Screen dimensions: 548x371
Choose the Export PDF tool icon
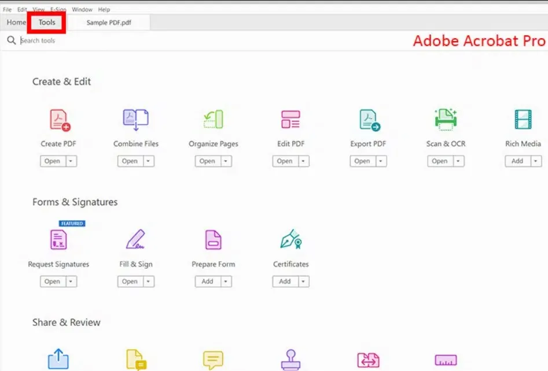[x=369, y=120]
